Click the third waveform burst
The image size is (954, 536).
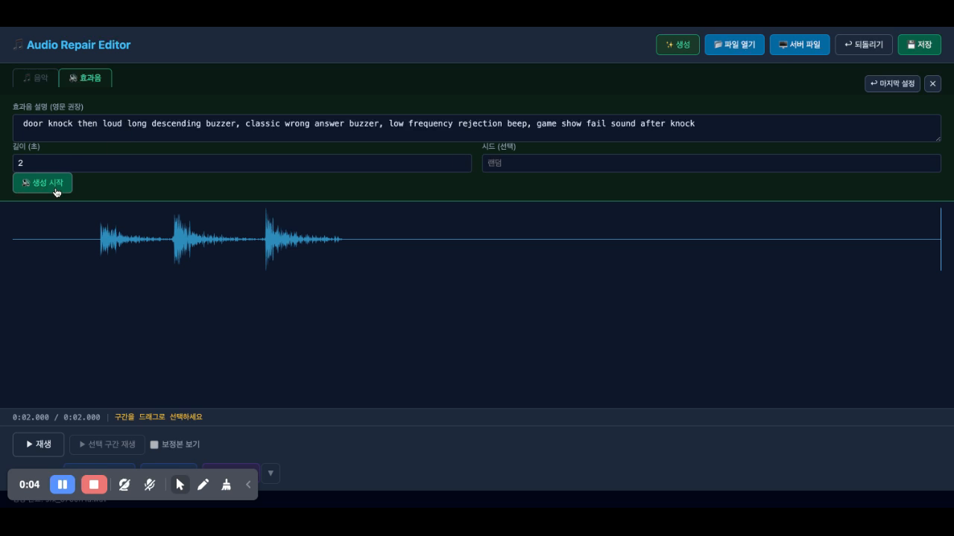(x=302, y=239)
